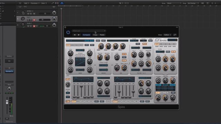Click the Copy button in plugin header
The width and height of the screenshot is (221, 124).
95,35
